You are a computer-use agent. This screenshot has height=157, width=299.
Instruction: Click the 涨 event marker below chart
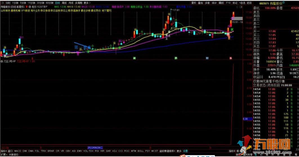pyautogui.click(x=231, y=58)
